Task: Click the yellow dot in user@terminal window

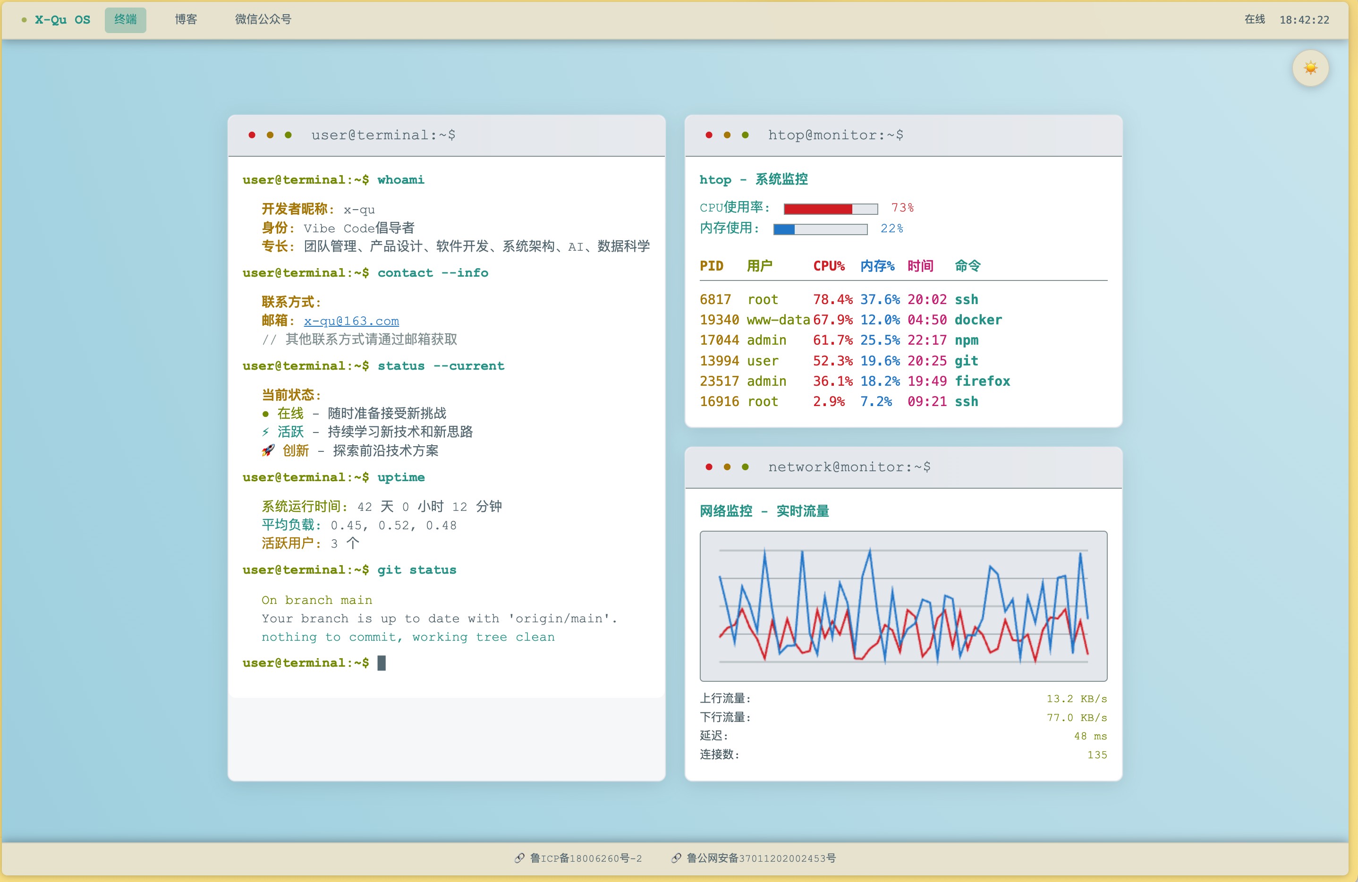Action: pyautogui.click(x=270, y=135)
